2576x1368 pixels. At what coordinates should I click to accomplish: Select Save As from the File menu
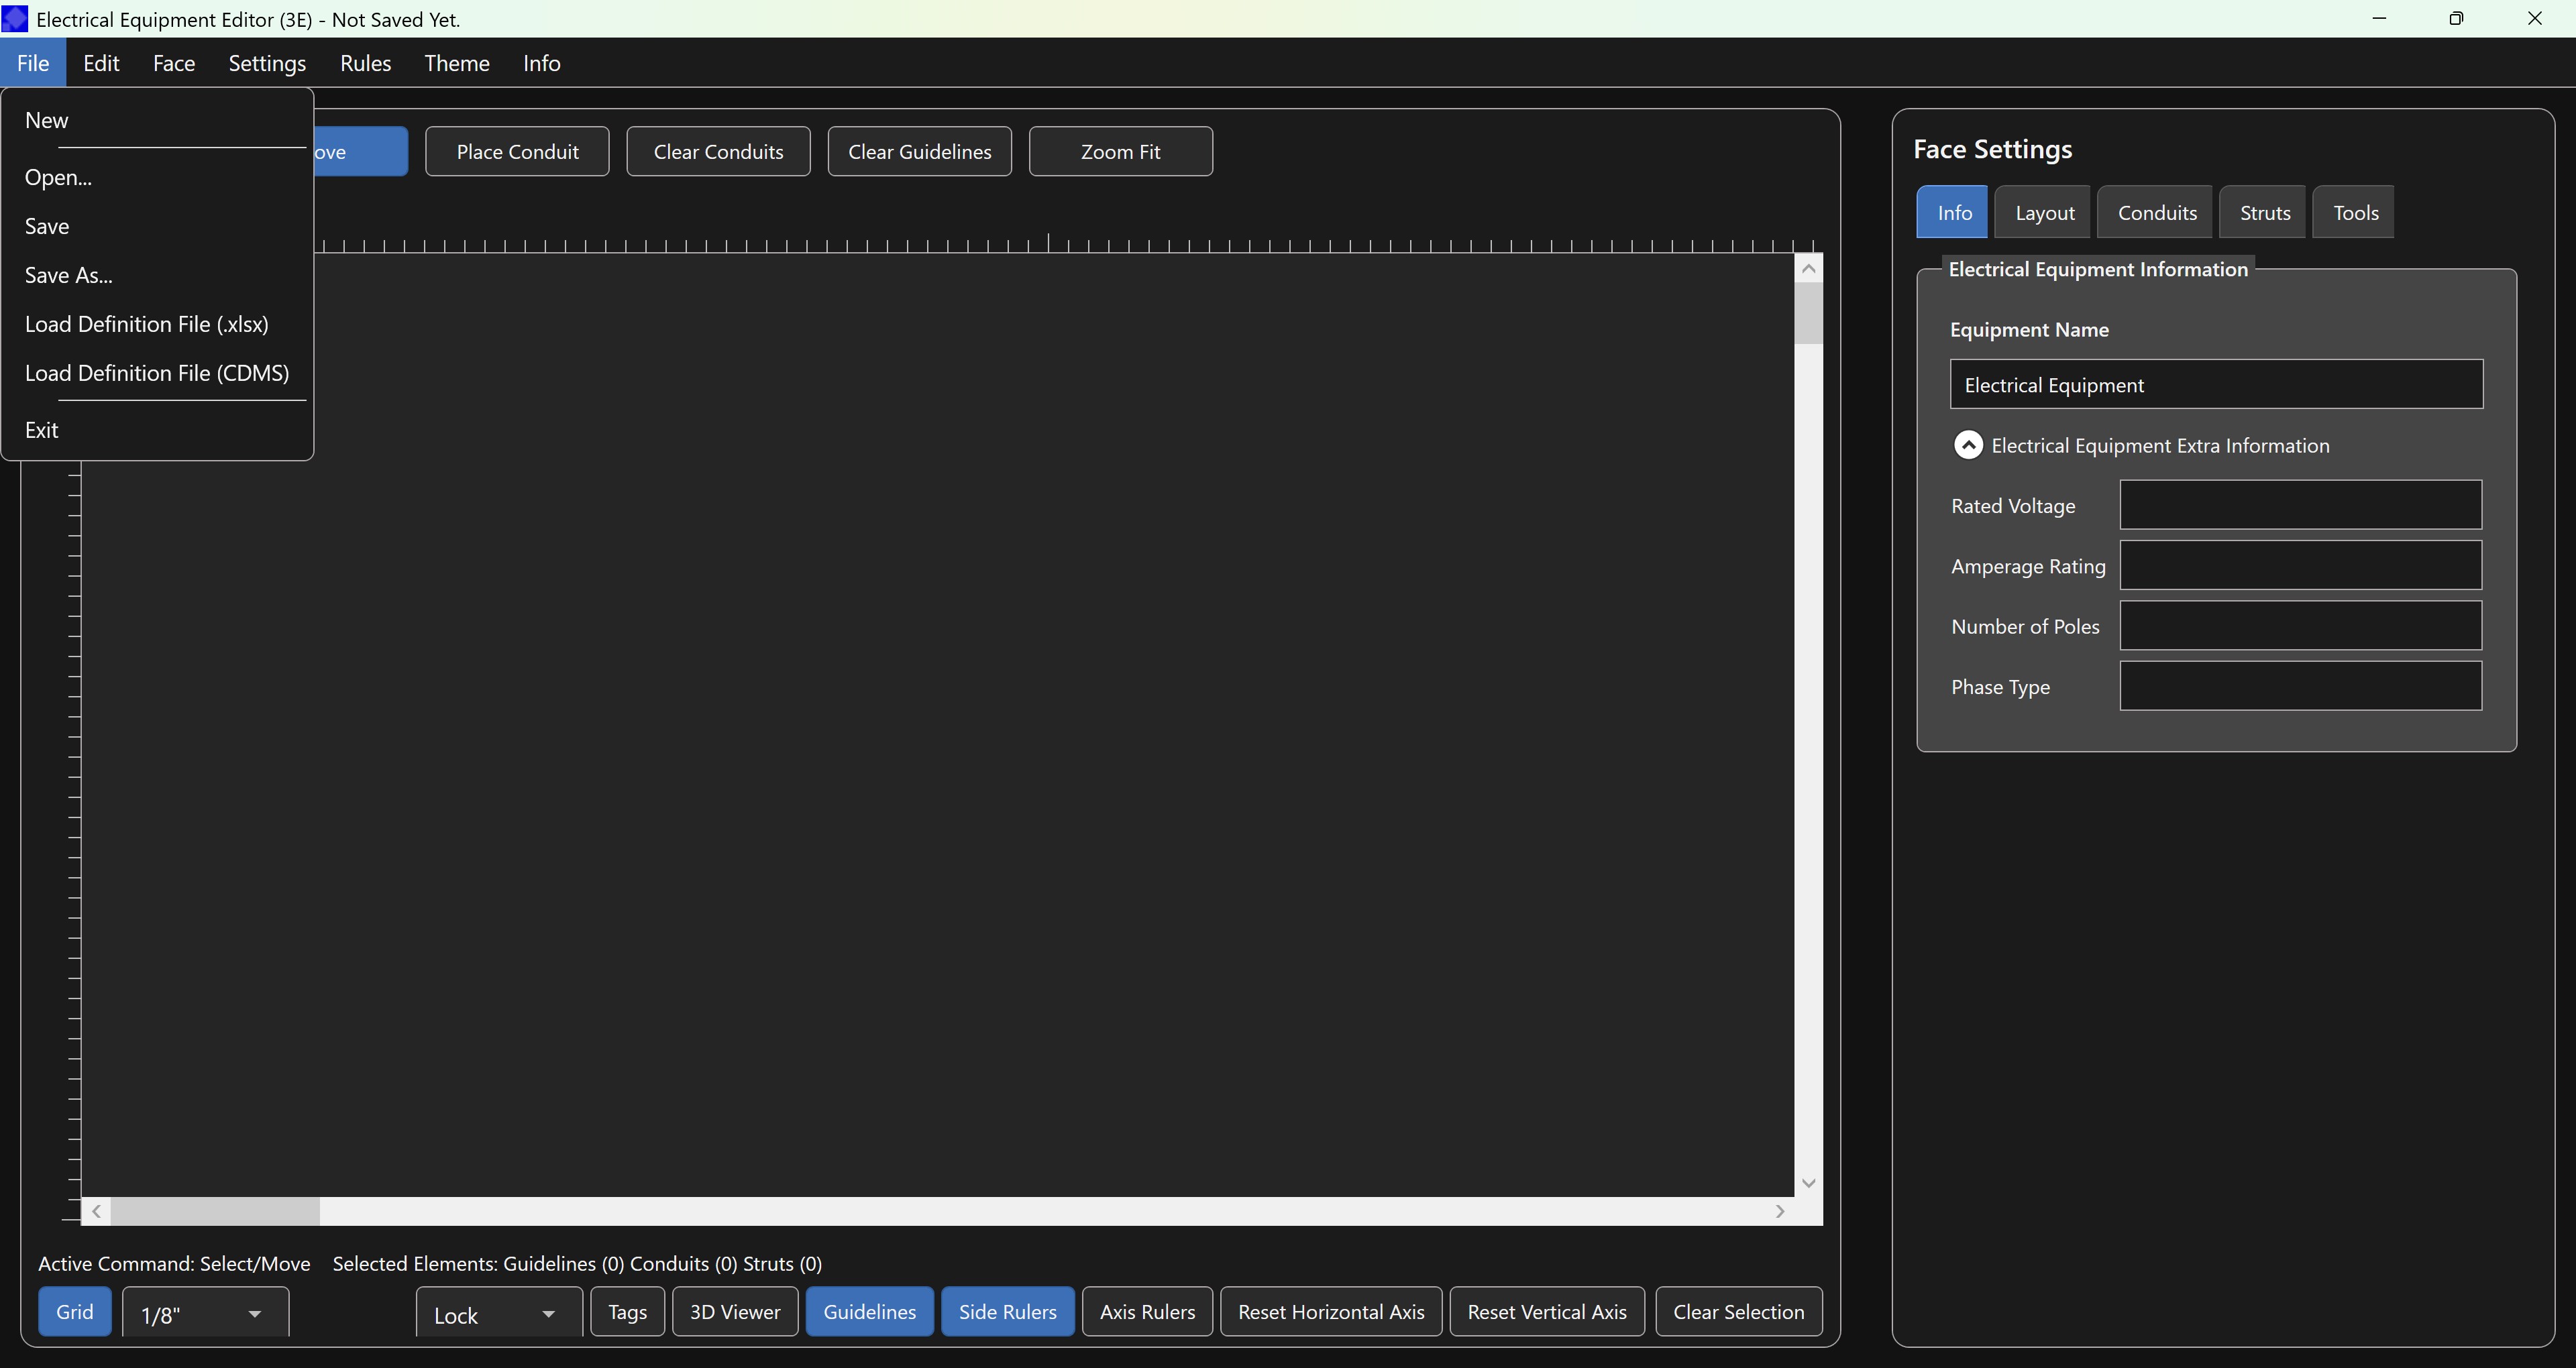click(x=68, y=275)
